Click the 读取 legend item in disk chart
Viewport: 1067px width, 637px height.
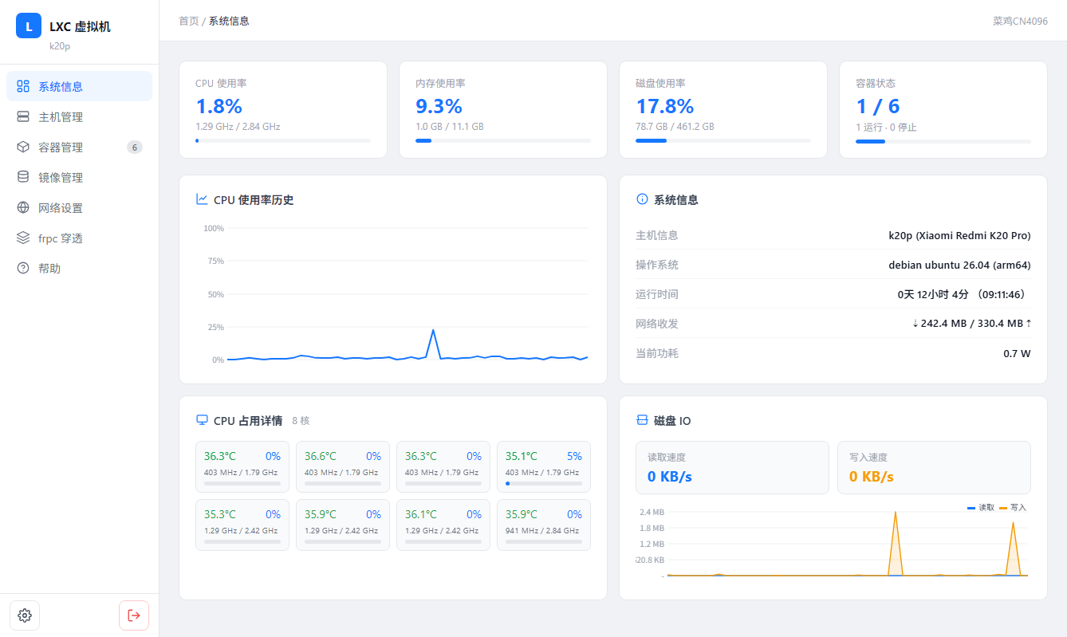pos(981,507)
